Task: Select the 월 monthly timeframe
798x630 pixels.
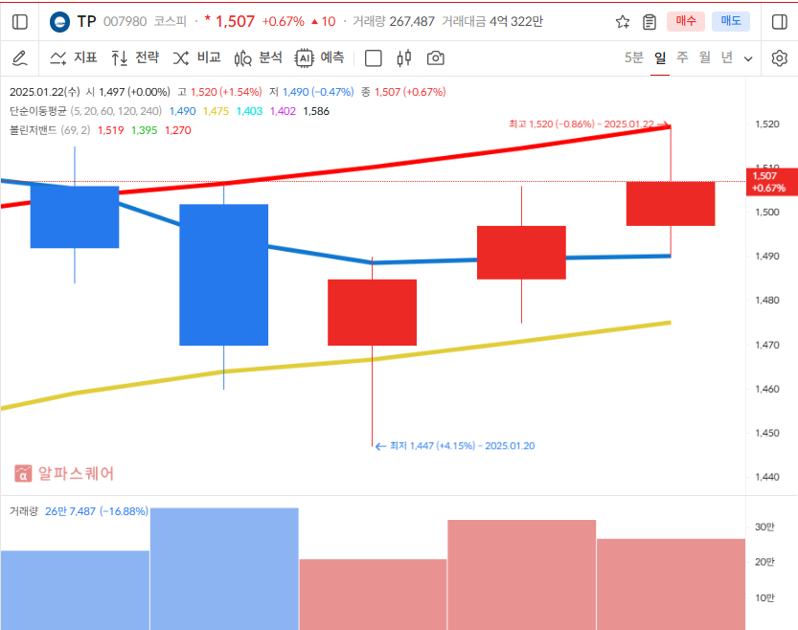Action: click(705, 58)
